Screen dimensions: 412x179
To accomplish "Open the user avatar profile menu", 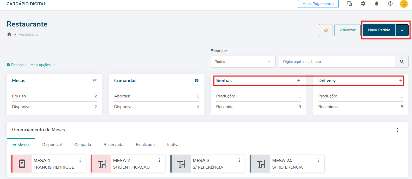I will [x=404, y=4].
